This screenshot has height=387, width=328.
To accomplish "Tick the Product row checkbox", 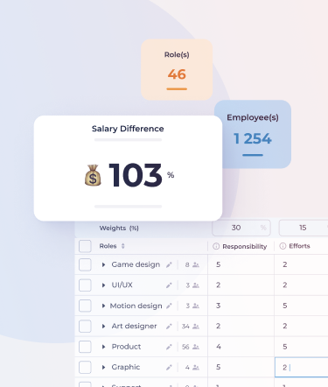I will pyautogui.click(x=85, y=347).
